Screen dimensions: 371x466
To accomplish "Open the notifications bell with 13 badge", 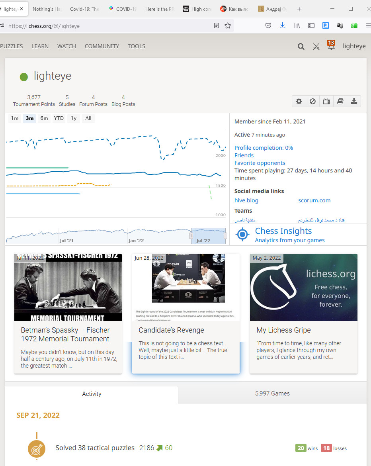I will coord(331,45).
